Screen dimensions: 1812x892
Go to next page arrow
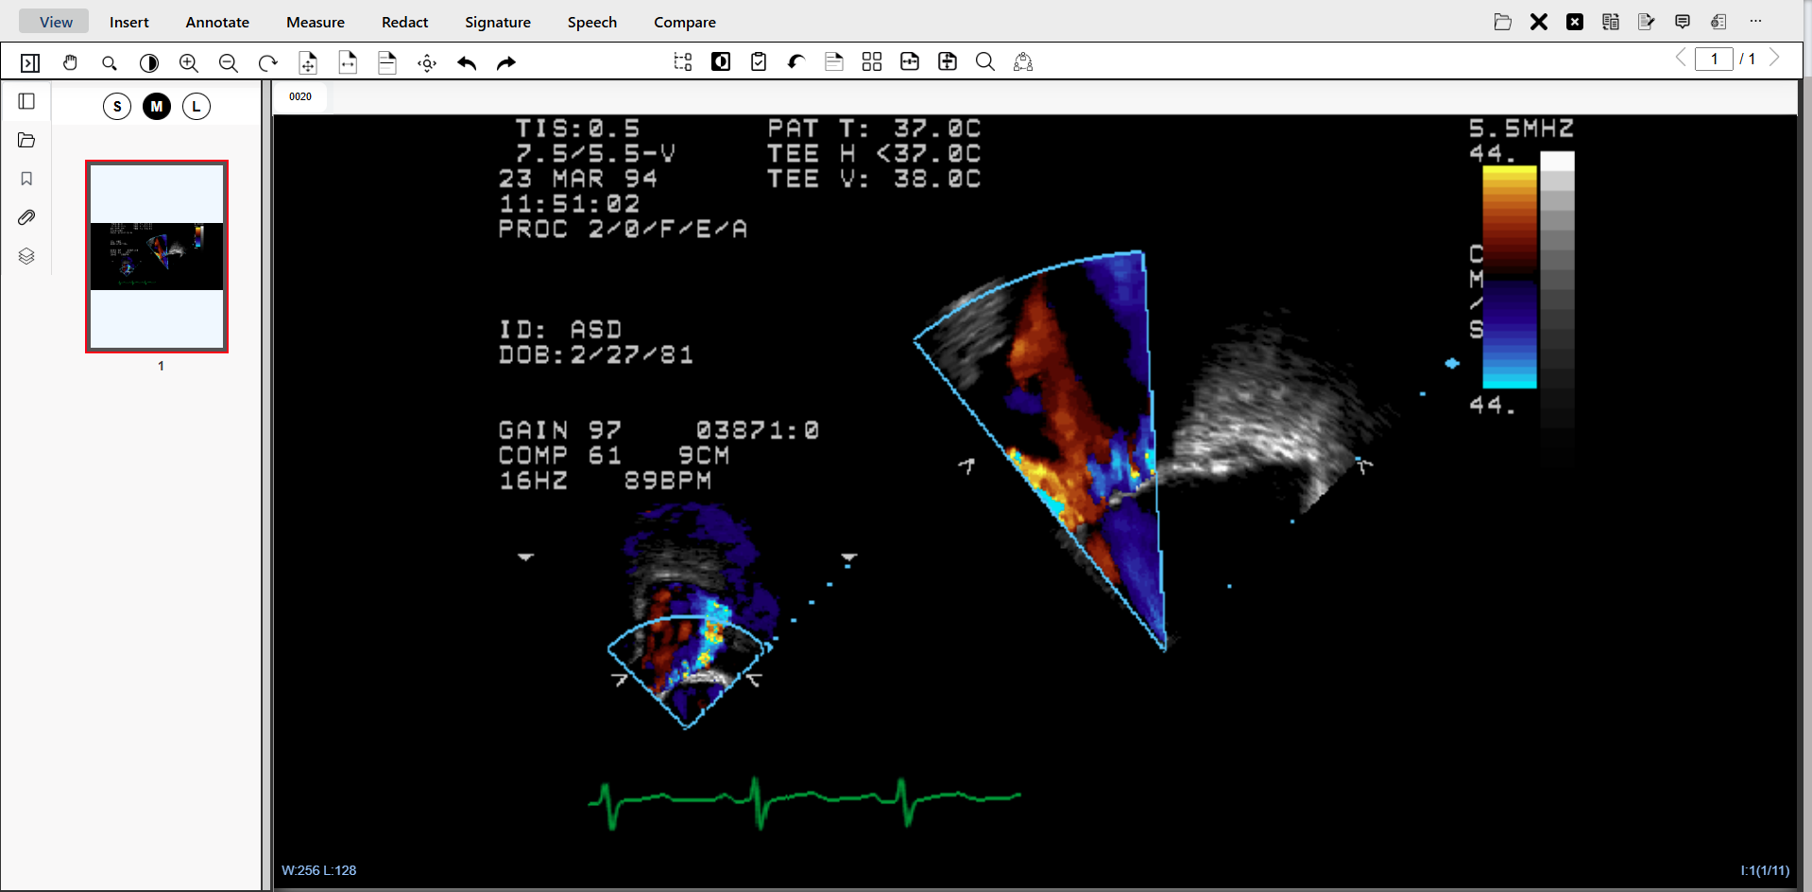[x=1775, y=58]
